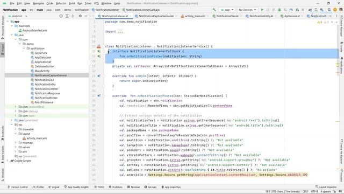Select activity_main.xml under layout folder
The image size is (344, 194).
click(37, 138)
